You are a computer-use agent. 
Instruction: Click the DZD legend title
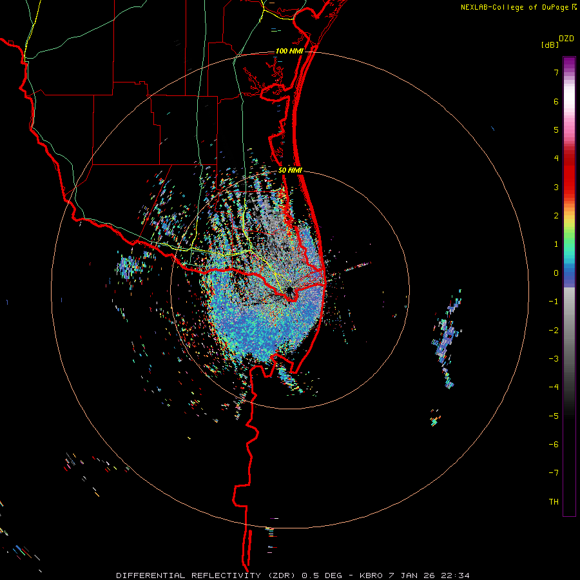coord(566,39)
